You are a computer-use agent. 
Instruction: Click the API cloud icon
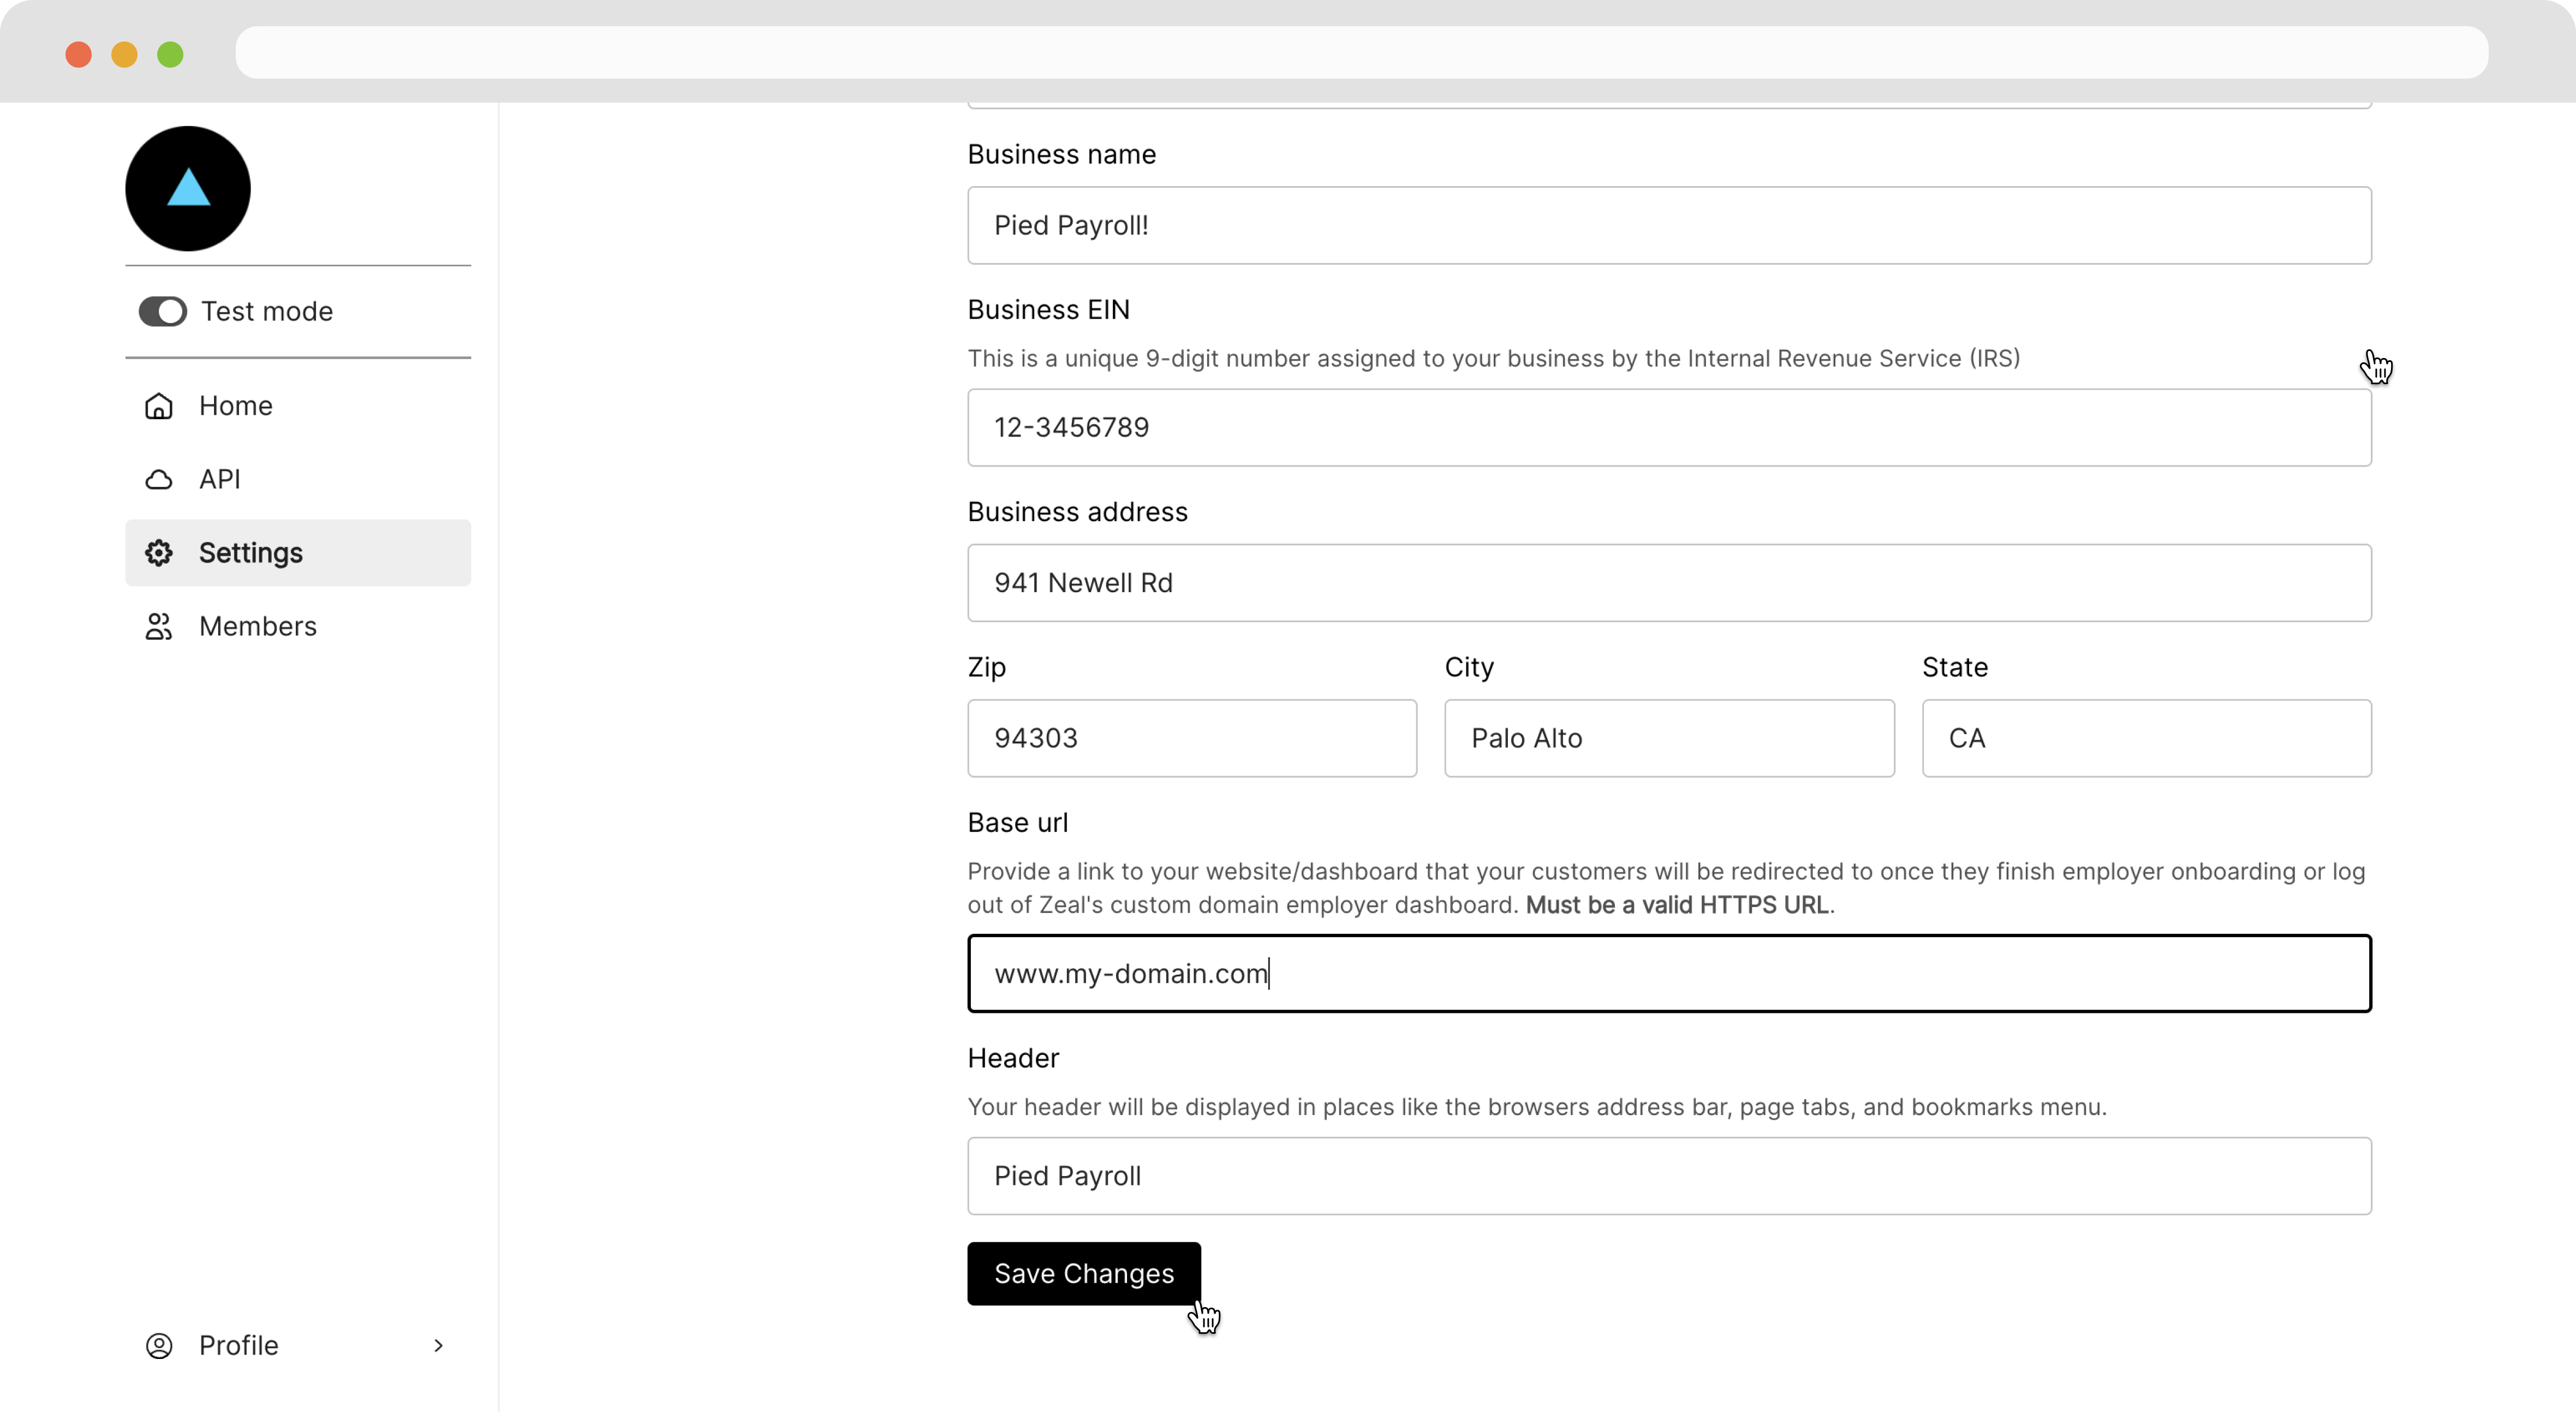[159, 480]
